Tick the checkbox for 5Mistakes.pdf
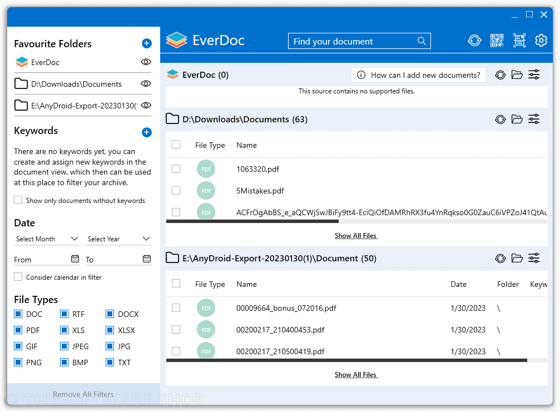Screen dimensions: 560x412 click(x=176, y=191)
